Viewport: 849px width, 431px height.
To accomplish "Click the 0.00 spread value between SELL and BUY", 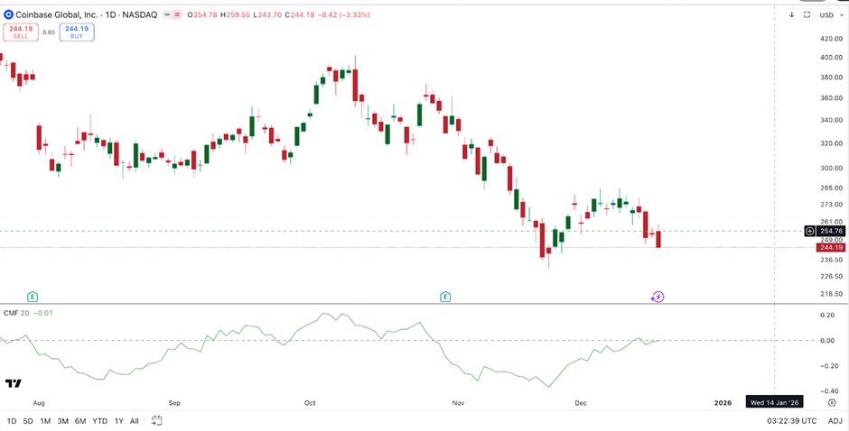I will pyautogui.click(x=49, y=32).
